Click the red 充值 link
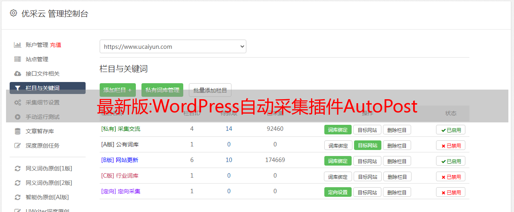 [x=56, y=45]
